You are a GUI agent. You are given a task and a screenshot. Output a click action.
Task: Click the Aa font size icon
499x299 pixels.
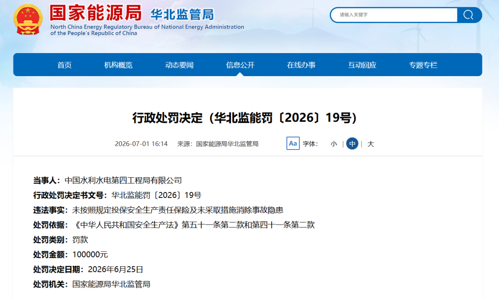click(x=293, y=144)
